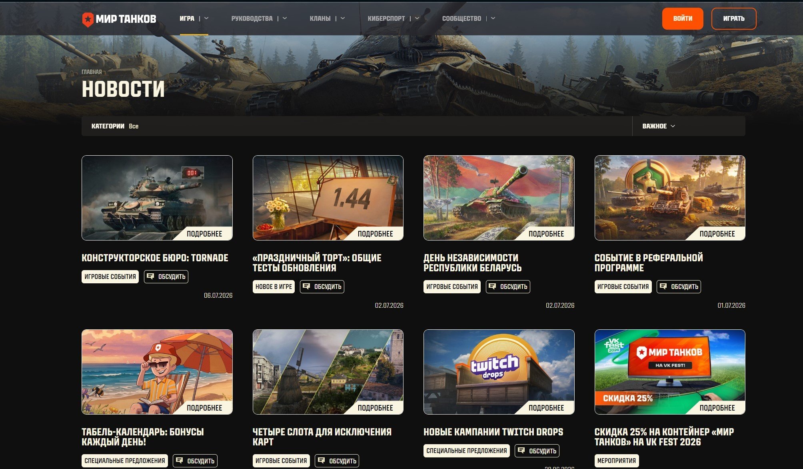803x469 pixels.
Task: Click Игровые события tag under Беларусь article
Action: coord(452,287)
